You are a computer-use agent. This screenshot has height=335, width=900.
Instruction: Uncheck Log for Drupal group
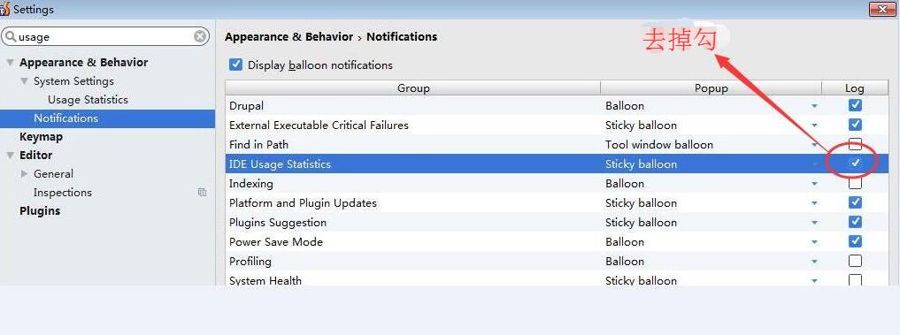(855, 105)
